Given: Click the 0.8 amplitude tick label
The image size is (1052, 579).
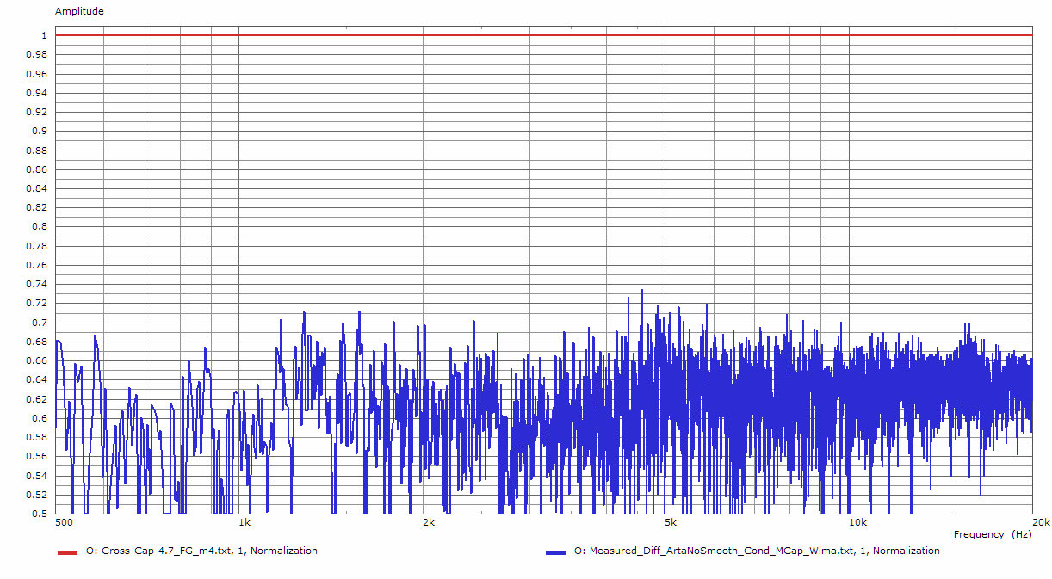Looking at the screenshot, I should pos(40,227).
